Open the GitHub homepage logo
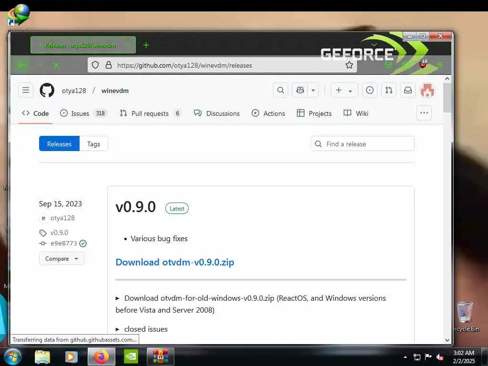The width and height of the screenshot is (488, 366). coord(47,91)
